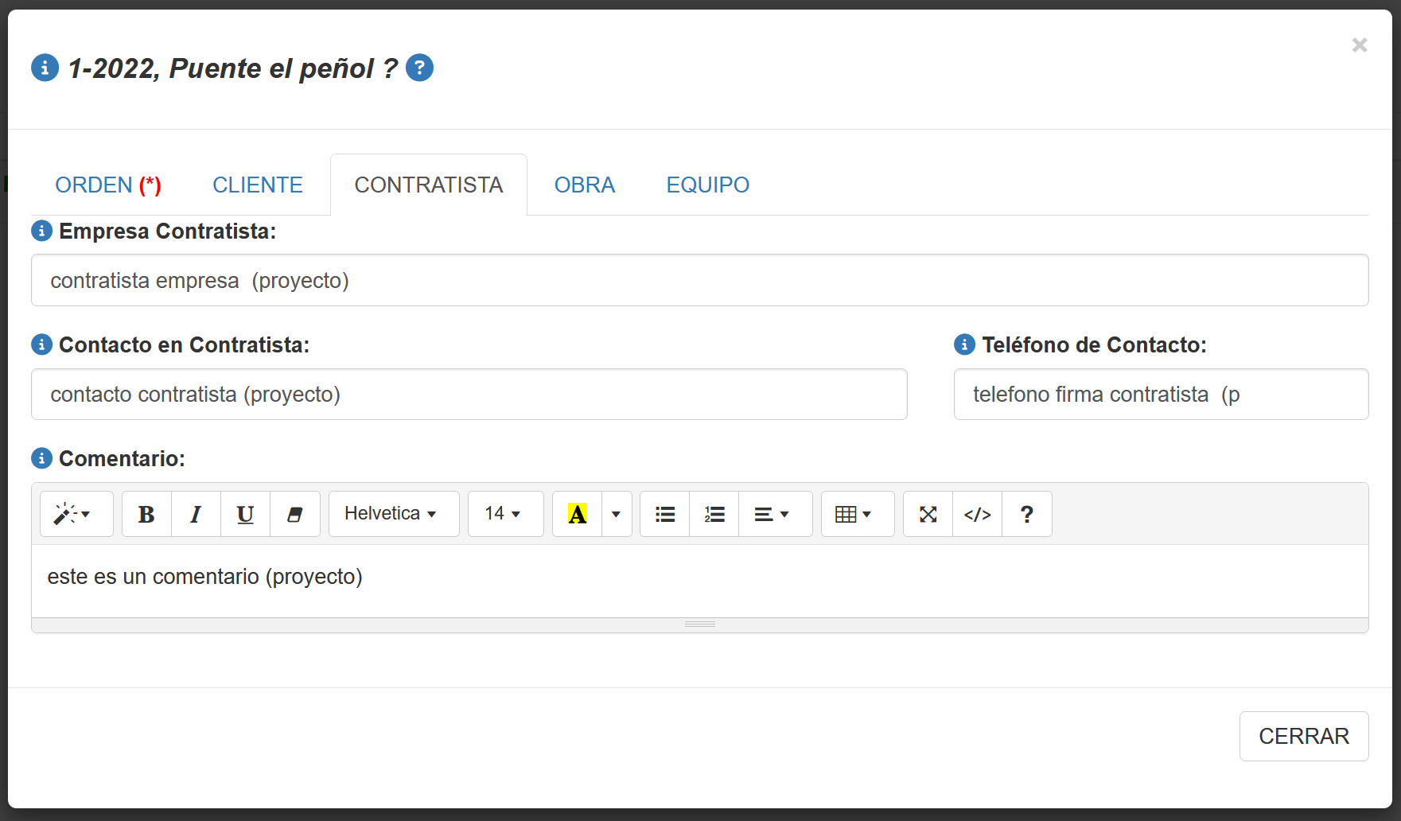The image size is (1401, 821).
Task: Insert an ordered numbered list
Action: pos(714,514)
